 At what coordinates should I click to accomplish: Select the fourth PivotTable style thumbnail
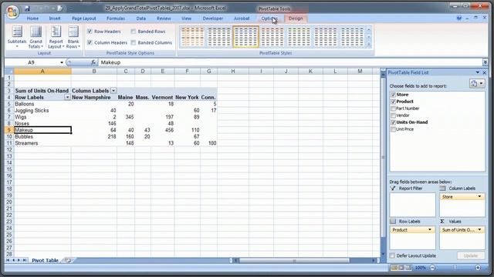click(x=272, y=37)
